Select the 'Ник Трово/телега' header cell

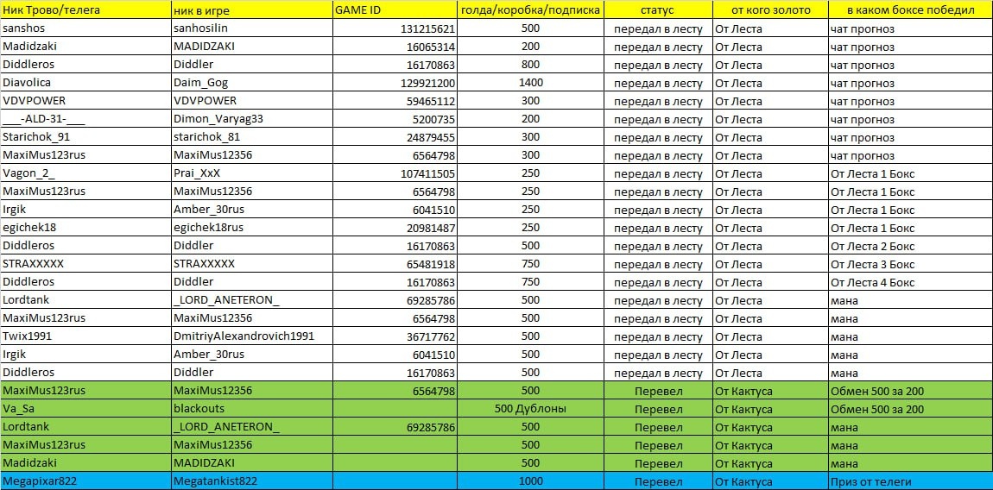coord(85,10)
